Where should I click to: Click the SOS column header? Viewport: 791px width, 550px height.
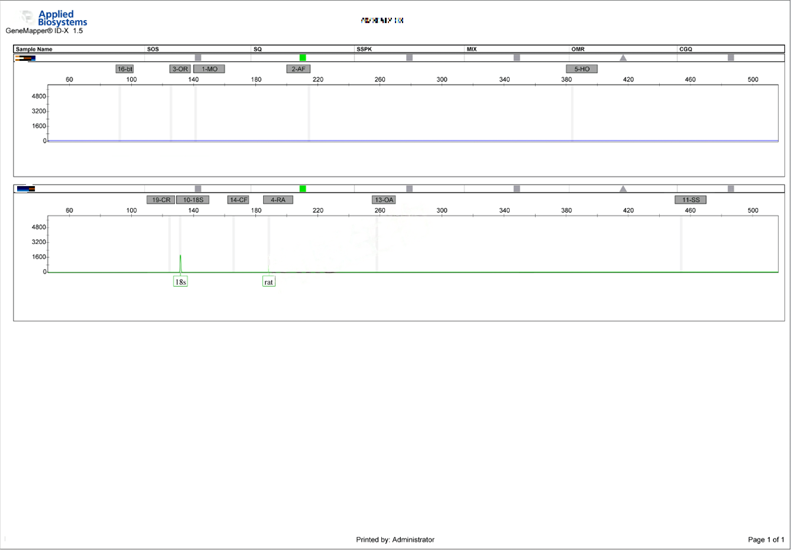point(153,49)
